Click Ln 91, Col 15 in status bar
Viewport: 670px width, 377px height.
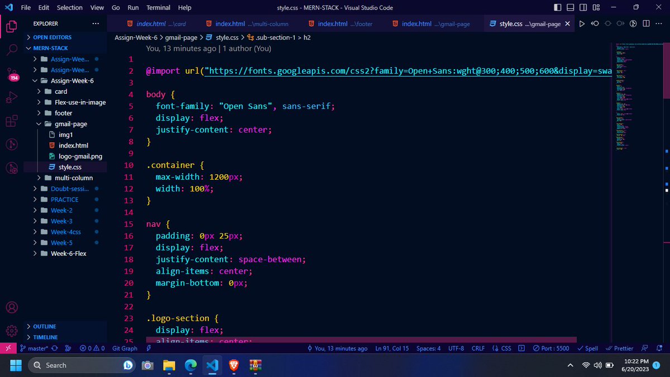[392, 348]
